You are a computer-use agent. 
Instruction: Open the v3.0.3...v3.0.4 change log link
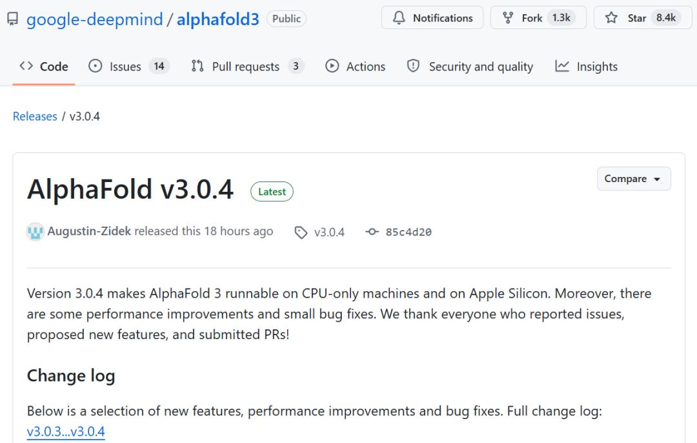coord(66,431)
